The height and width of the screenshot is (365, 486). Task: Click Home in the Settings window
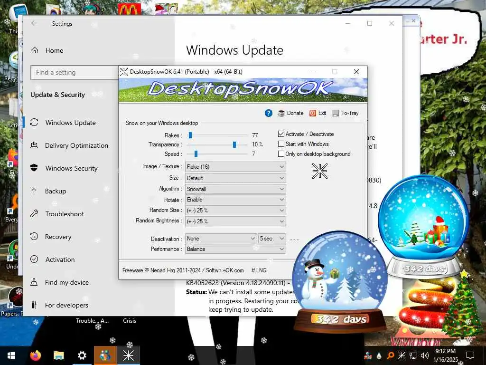(x=54, y=50)
